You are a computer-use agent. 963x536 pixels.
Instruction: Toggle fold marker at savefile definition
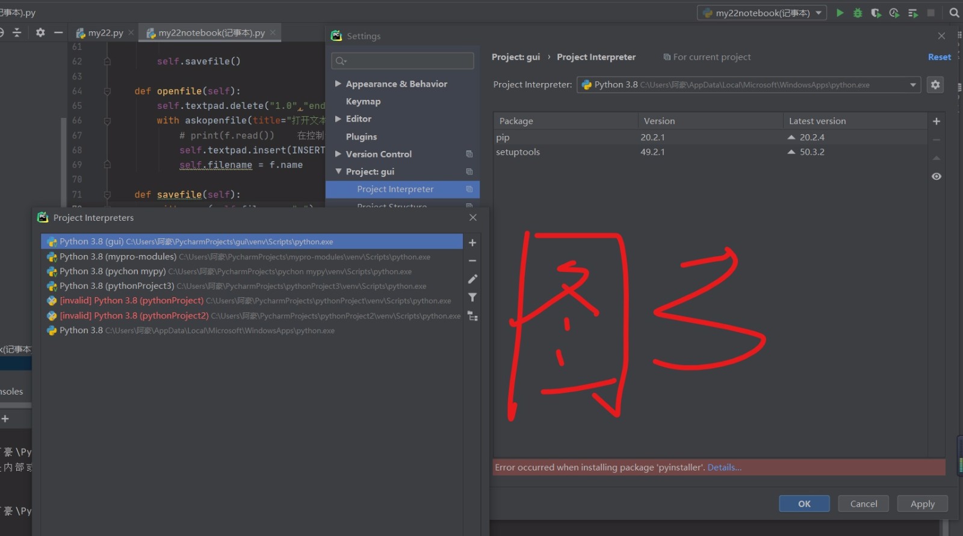click(107, 194)
